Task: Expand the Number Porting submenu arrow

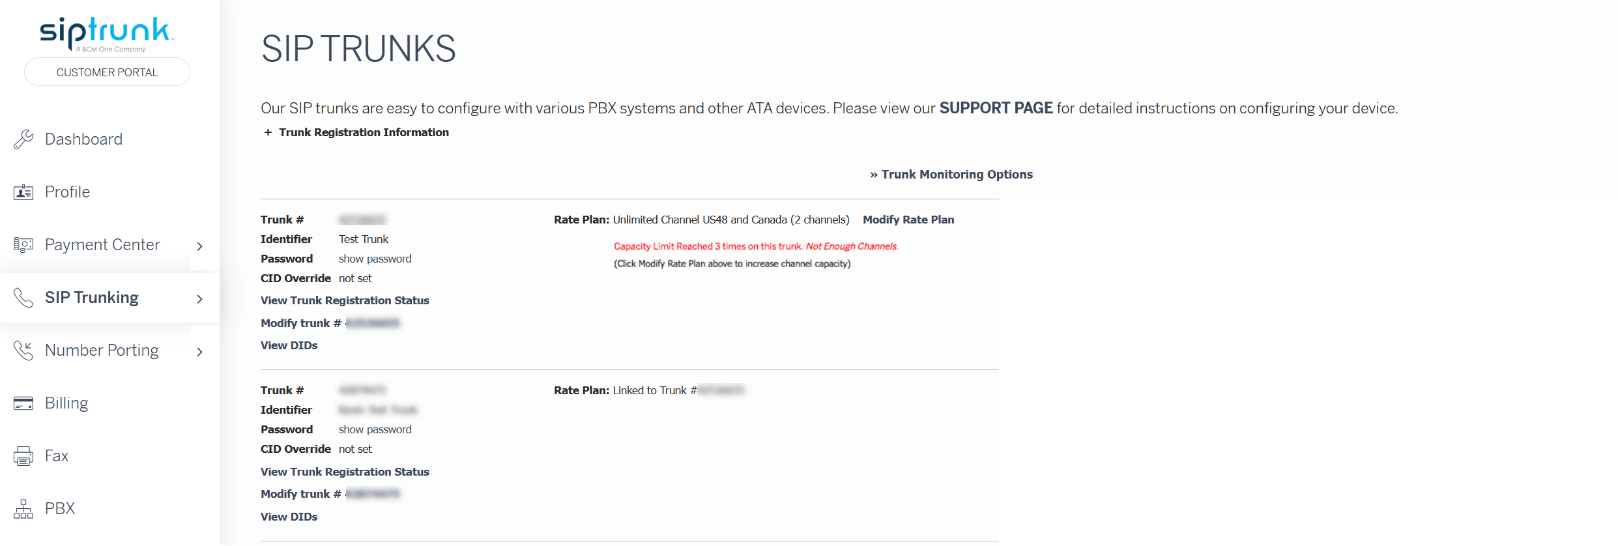Action: pyautogui.click(x=200, y=352)
